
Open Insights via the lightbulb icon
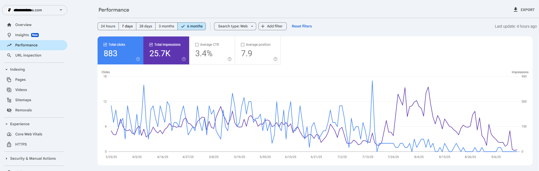pos(9,35)
